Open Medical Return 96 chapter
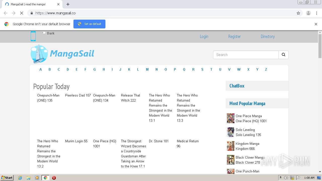The width and height of the screenshot is (322, 181). (188, 144)
